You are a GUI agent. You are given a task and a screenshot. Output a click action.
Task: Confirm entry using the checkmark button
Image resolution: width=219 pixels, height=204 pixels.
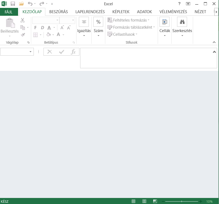[x=62, y=52]
